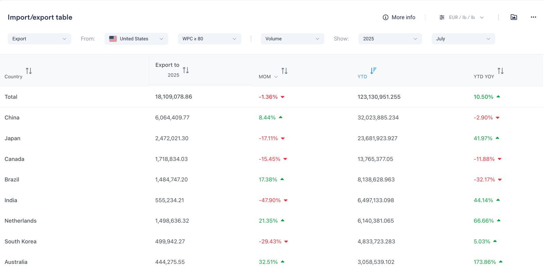Open the Volume metric dropdown
544x276 pixels.
pyautogui.click(x=292, y=39)
